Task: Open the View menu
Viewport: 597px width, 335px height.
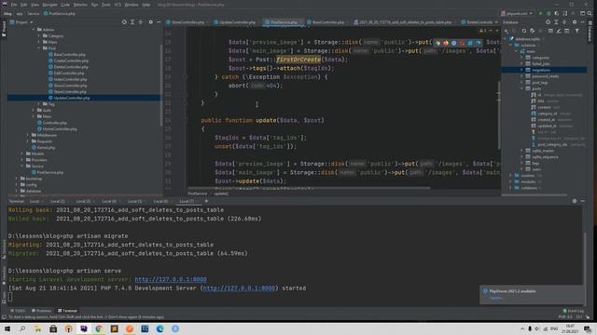Action: [35, 5]
